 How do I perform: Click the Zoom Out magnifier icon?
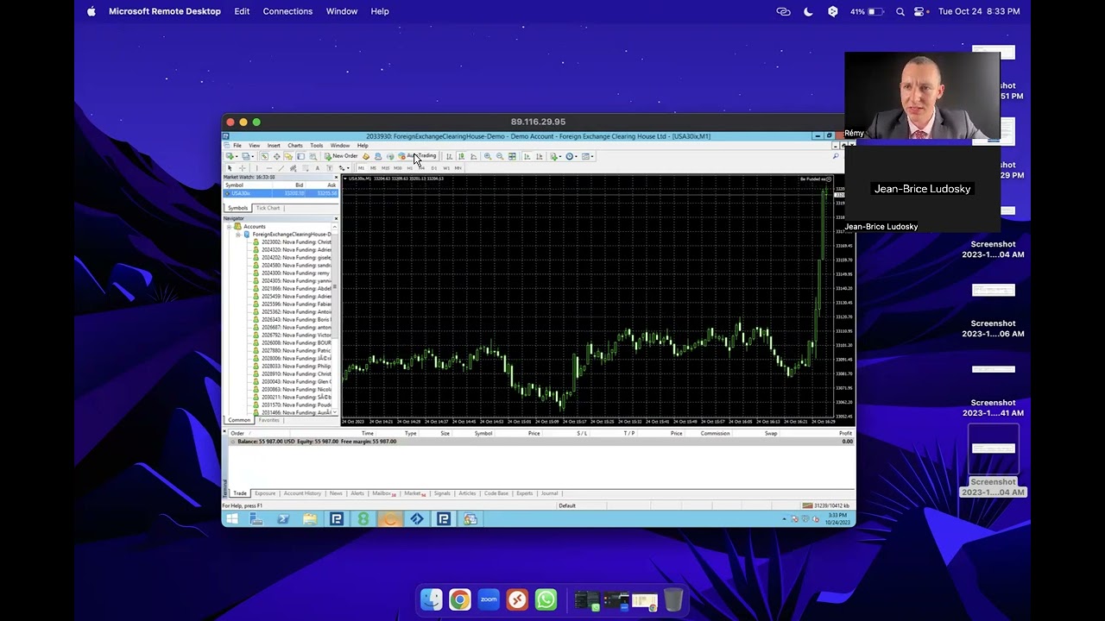click(500, 156)
